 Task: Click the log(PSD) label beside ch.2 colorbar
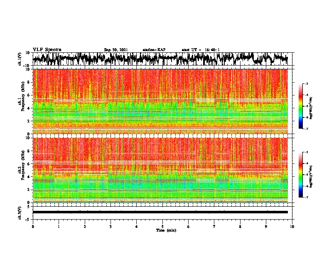(311, 177)
